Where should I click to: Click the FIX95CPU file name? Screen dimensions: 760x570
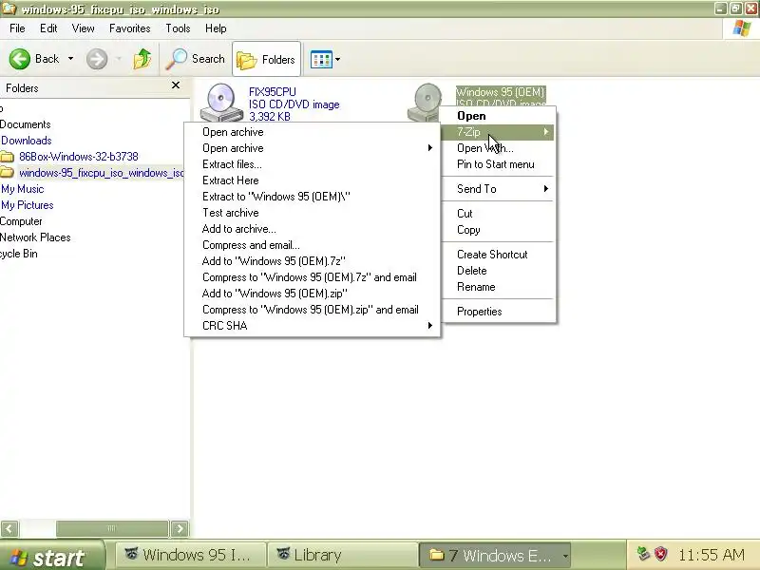point(272,92)
